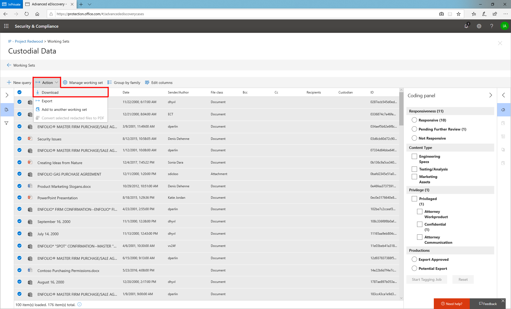Open a new browser tab

(x=81, y=4)
